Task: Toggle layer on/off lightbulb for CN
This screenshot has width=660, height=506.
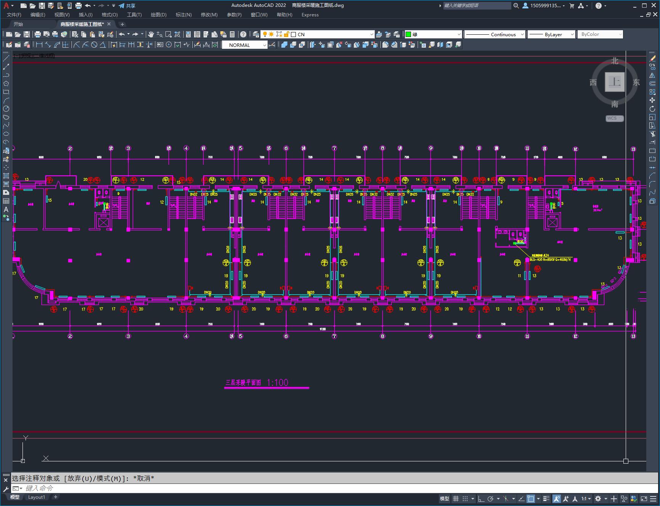Action: pos(265,34)
